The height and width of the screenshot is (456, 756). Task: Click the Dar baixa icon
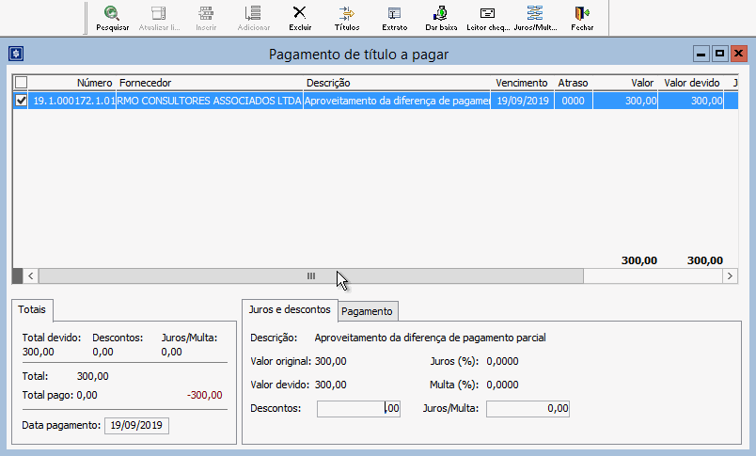pos(441,17)
